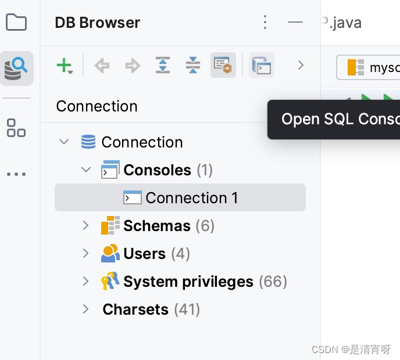Collapse all tree nodes
This screenshot has height=360, width=400.
[193, 65]
